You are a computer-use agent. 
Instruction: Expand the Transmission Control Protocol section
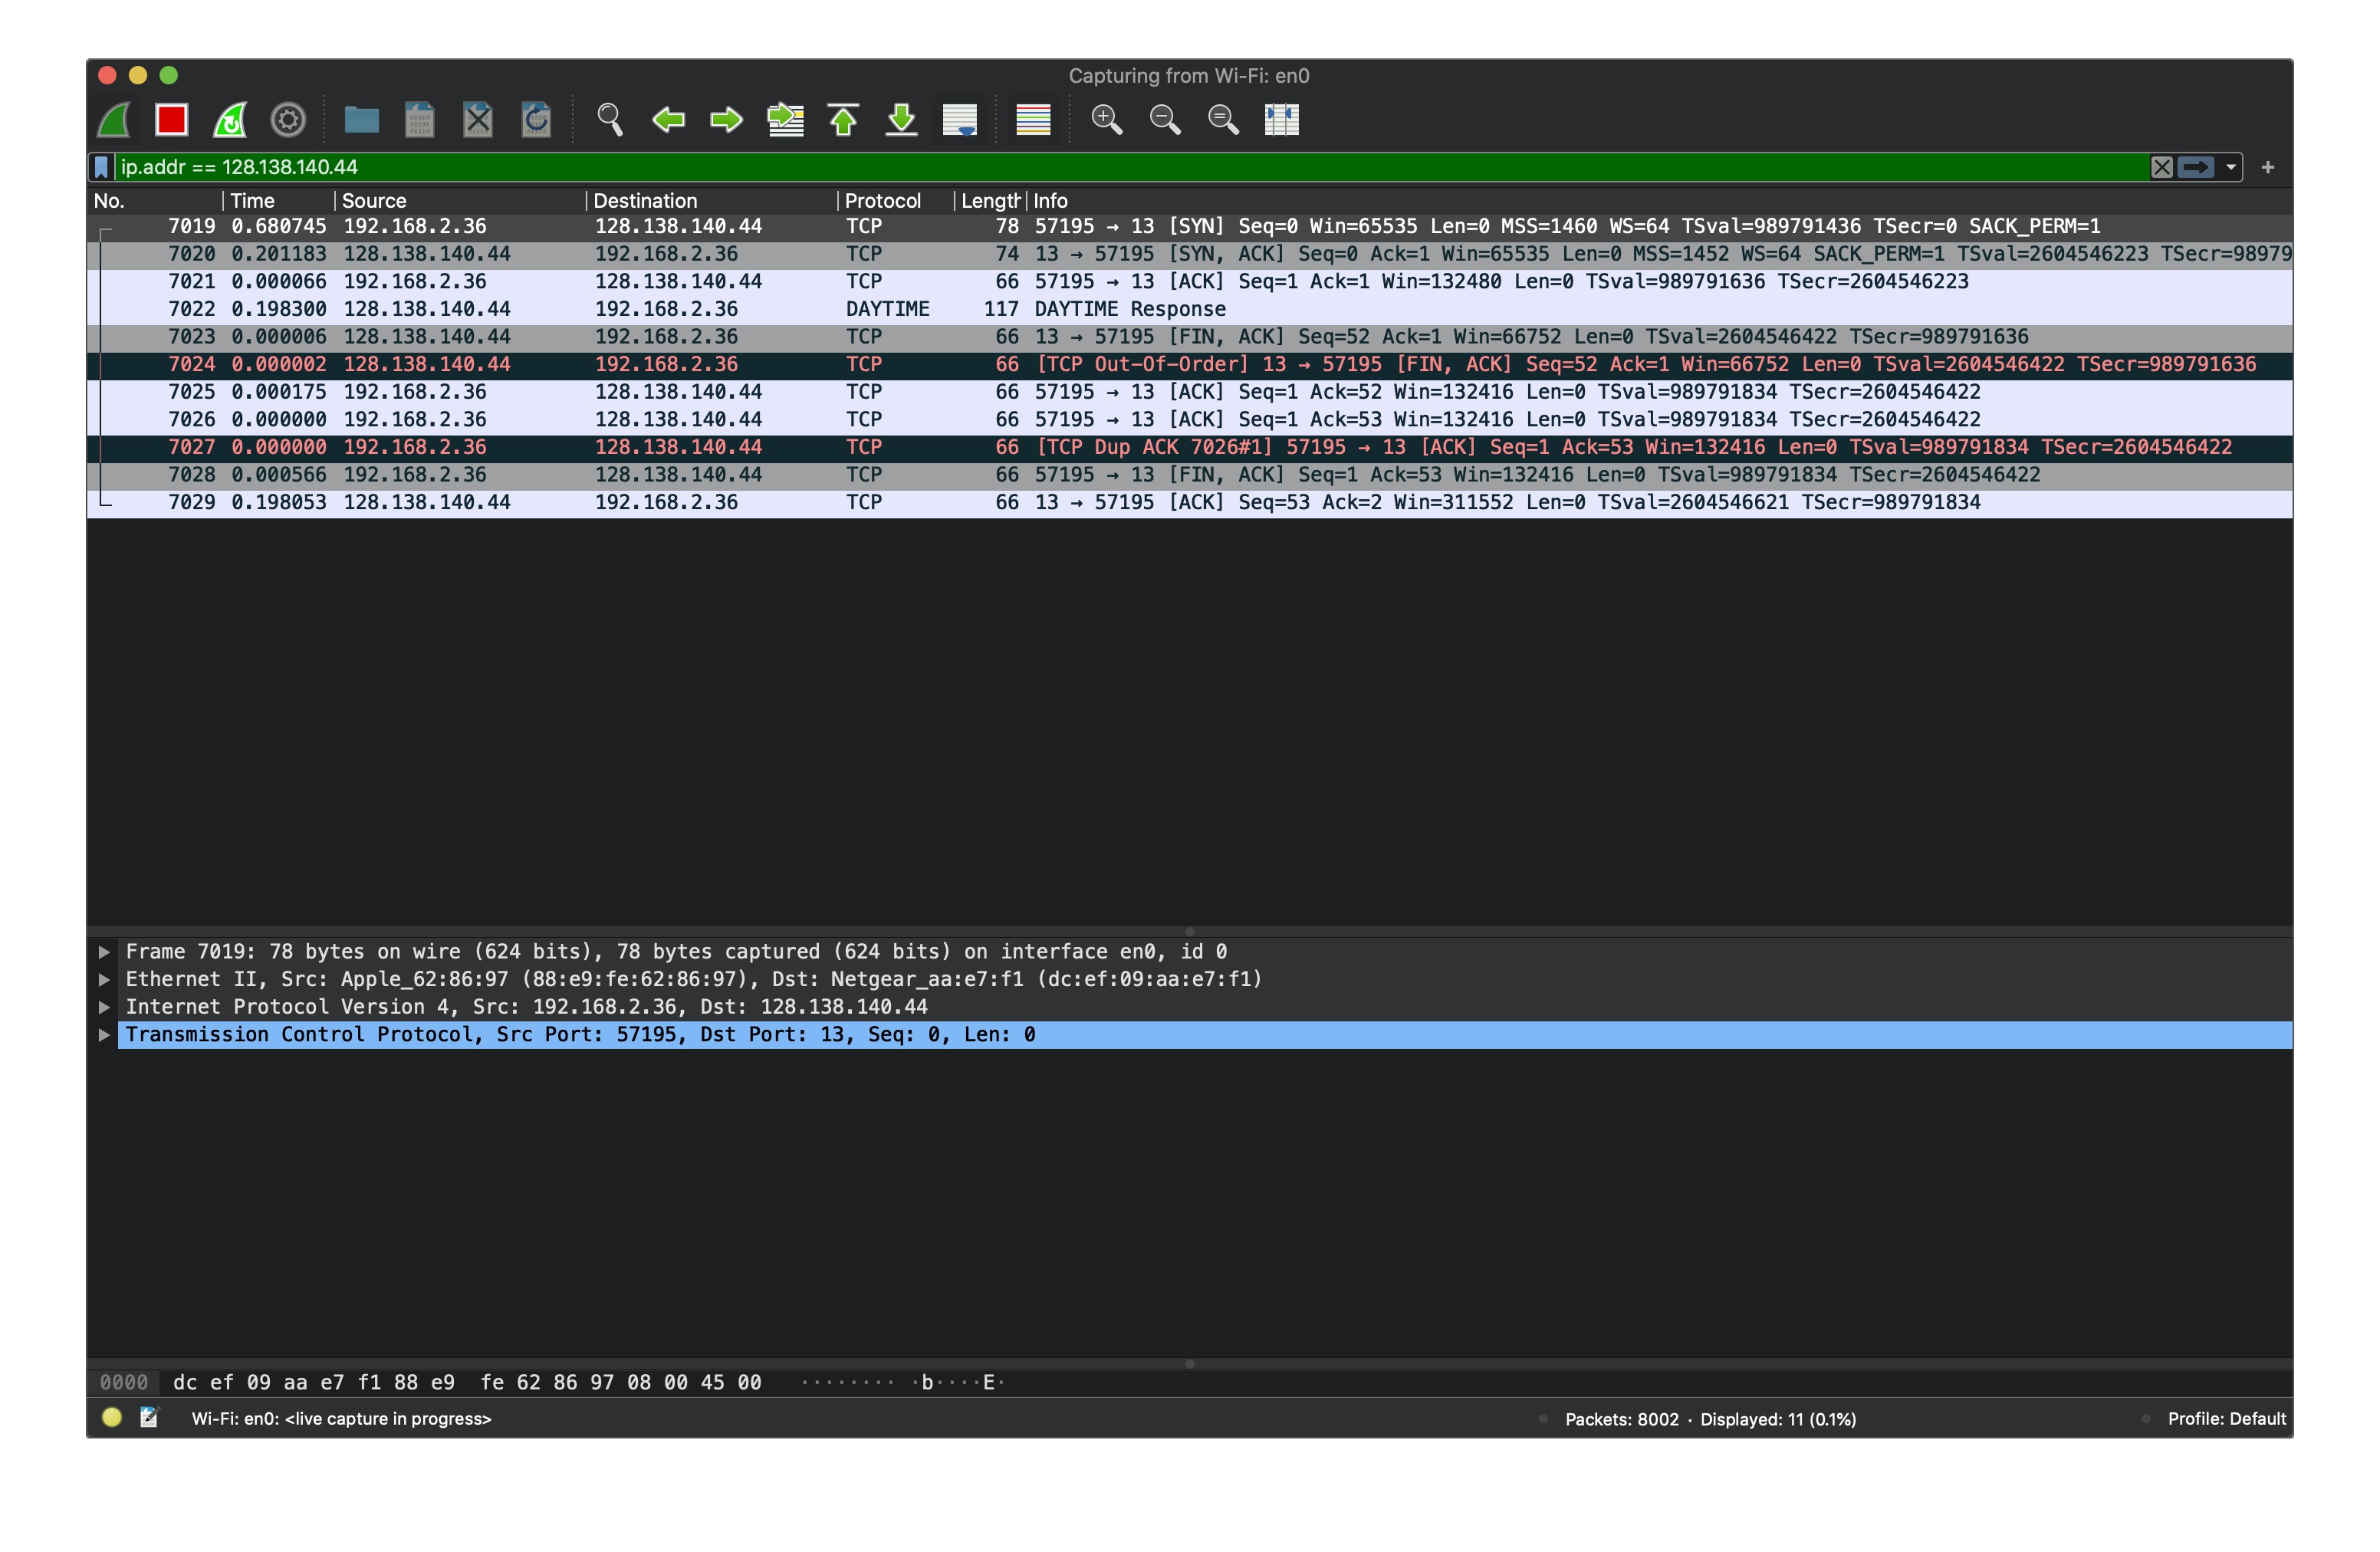103,1034
